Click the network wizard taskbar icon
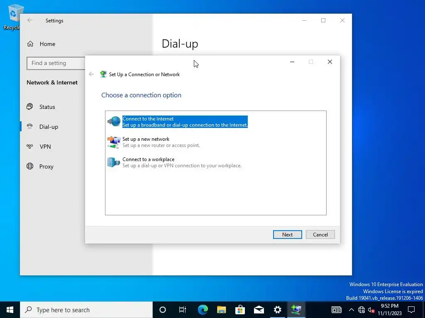 click(x=296, y=310)
